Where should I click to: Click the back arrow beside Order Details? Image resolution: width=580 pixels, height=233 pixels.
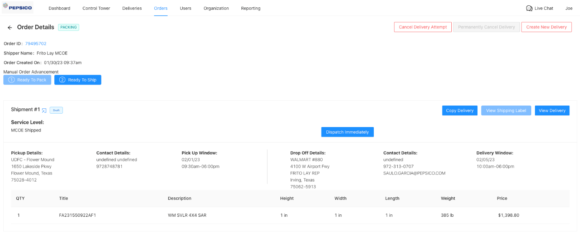10,28
